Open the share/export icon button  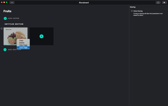[158, 3]
